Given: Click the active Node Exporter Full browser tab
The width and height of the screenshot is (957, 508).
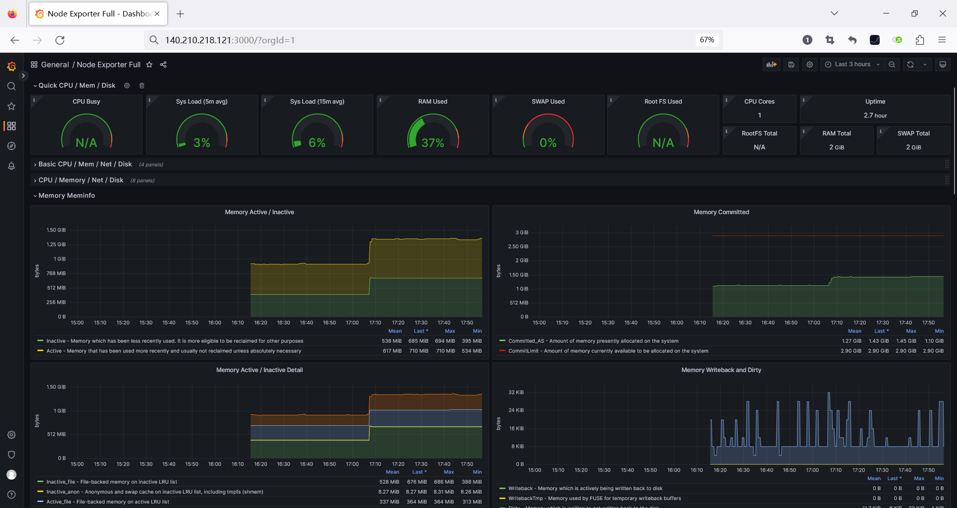Looking at the screenshot, I should [98, 14].
